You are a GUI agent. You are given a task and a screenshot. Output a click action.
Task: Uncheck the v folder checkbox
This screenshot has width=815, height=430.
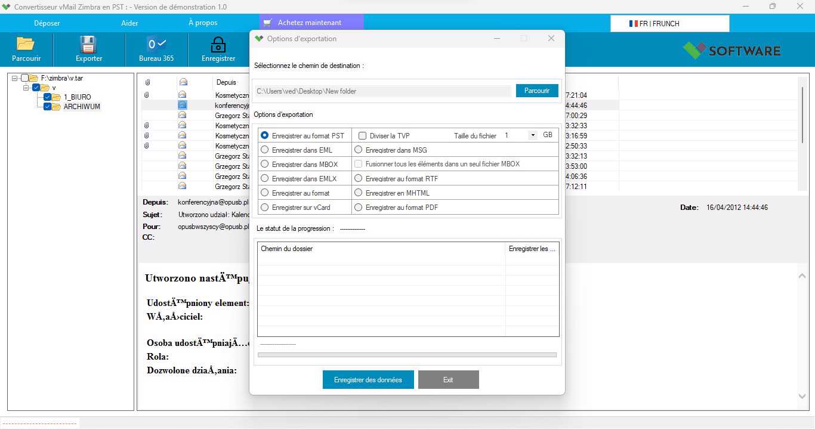[36, 88]
